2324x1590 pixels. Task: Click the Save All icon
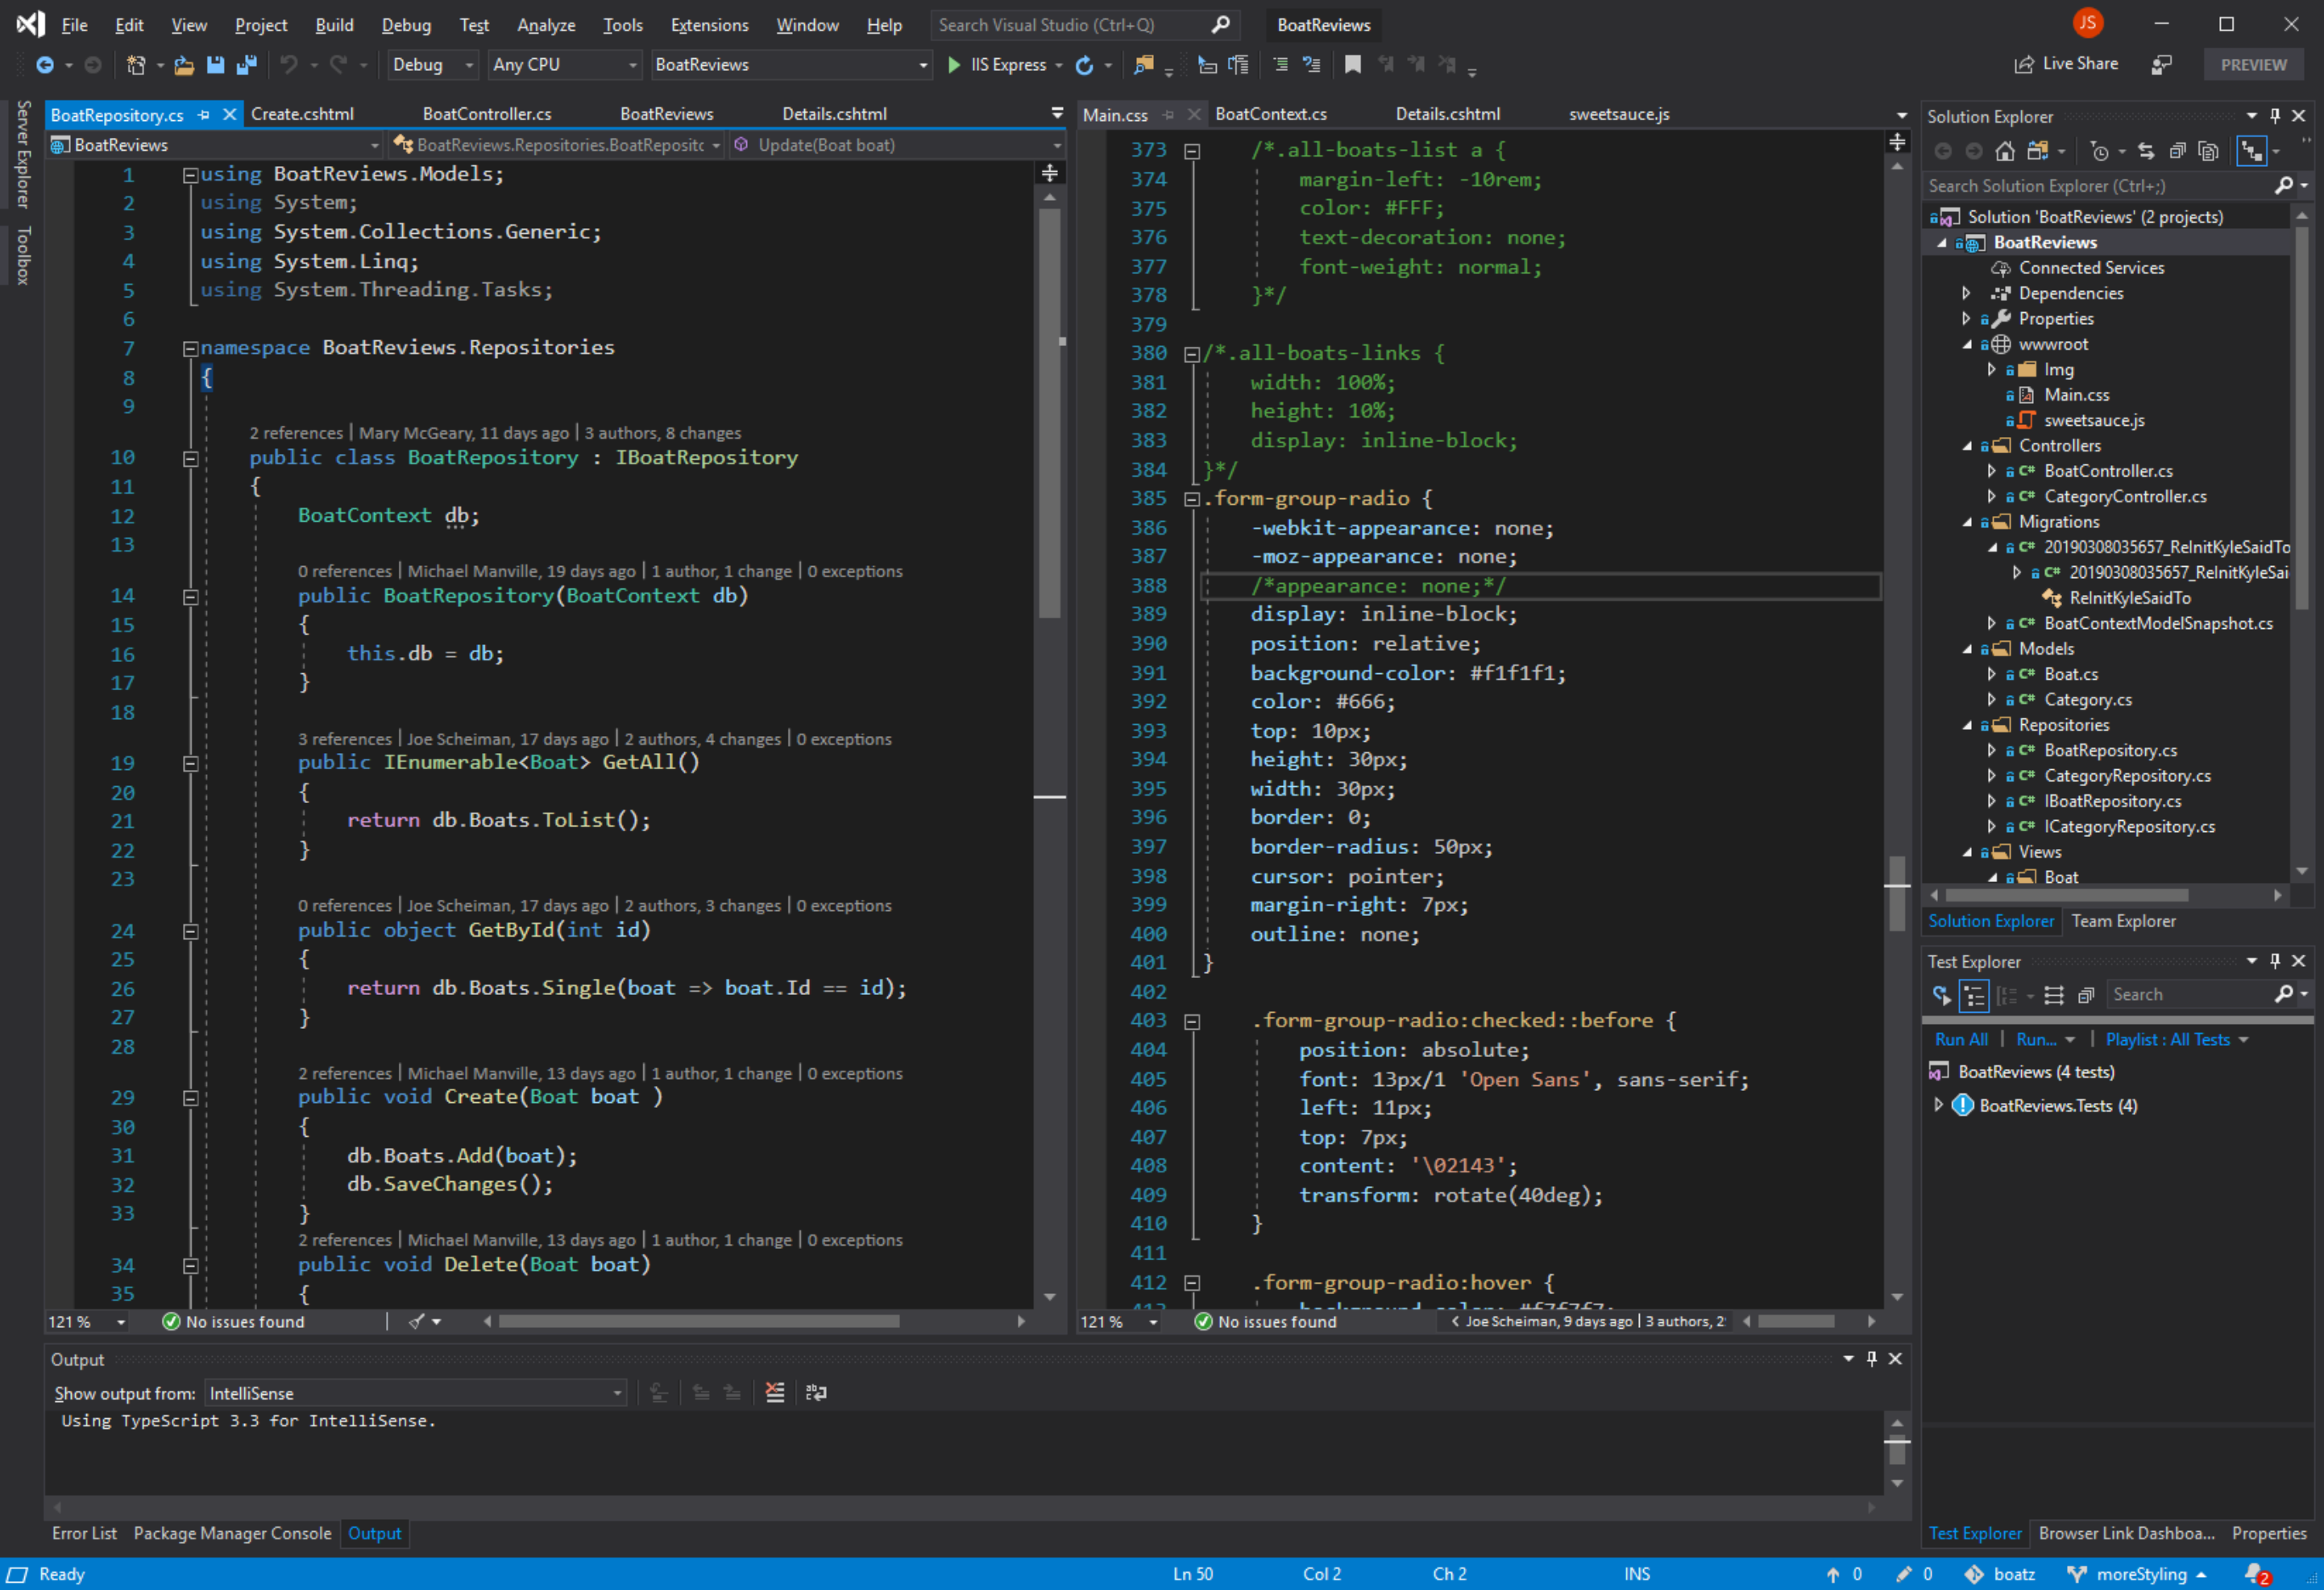(x=246, y=65)
